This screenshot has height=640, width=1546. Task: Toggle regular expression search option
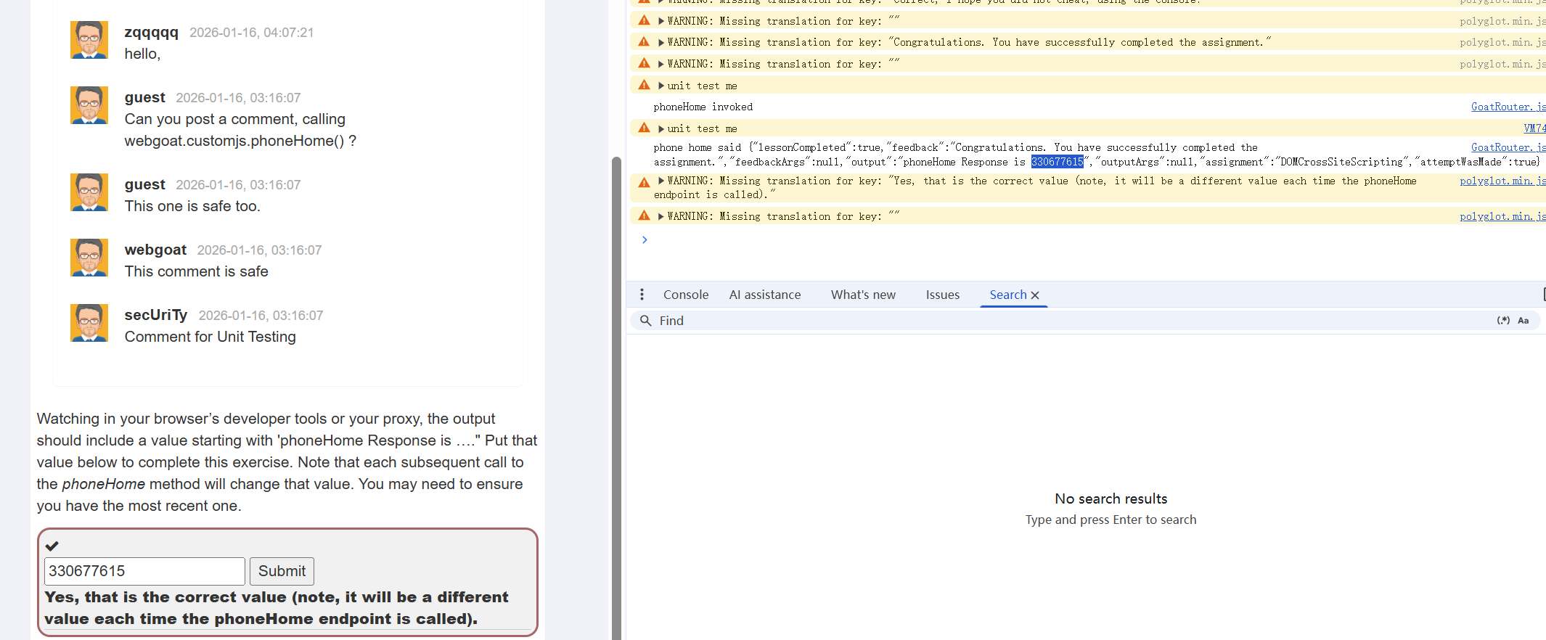[1503, 321]
